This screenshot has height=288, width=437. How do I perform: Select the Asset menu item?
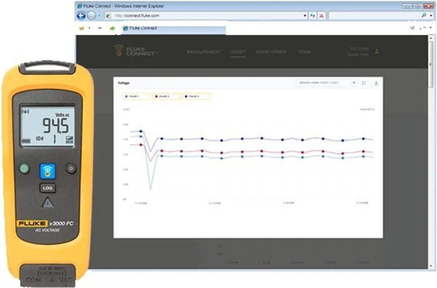(238, 52)
